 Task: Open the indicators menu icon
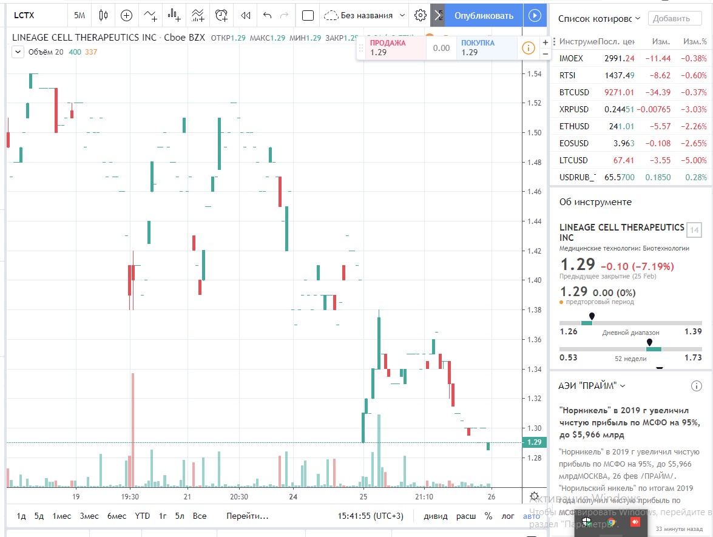coord(150,15)
